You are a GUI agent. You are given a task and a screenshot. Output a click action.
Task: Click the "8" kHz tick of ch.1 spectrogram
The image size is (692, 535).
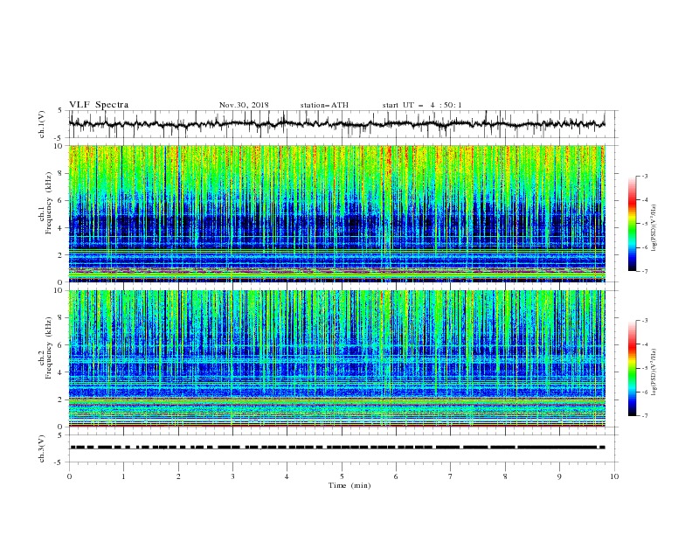click(x=61, y=173)
